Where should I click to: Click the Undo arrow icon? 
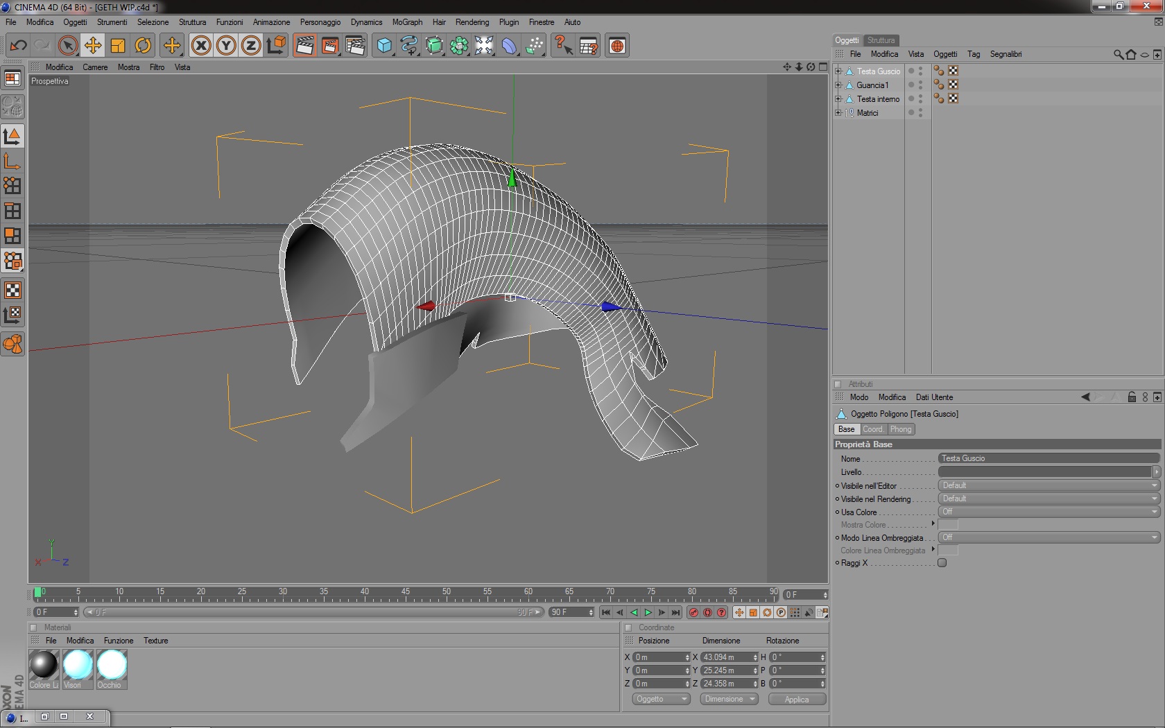18,46
